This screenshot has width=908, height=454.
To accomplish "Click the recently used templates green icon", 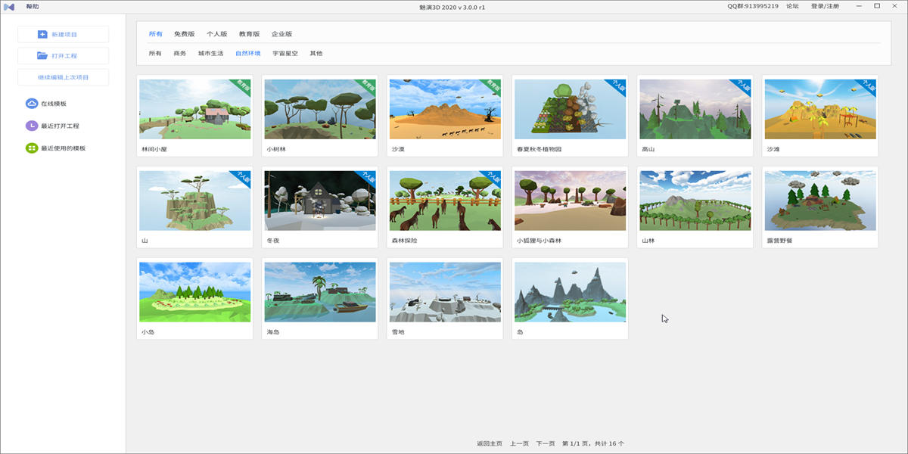I will 32,148.
